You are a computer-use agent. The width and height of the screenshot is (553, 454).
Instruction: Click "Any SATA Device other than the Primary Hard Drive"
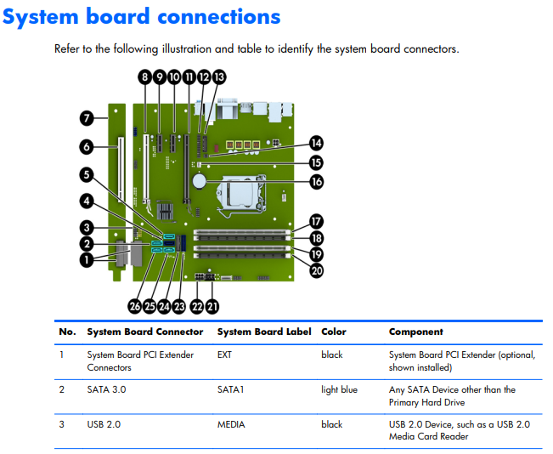tap(452, 395)
